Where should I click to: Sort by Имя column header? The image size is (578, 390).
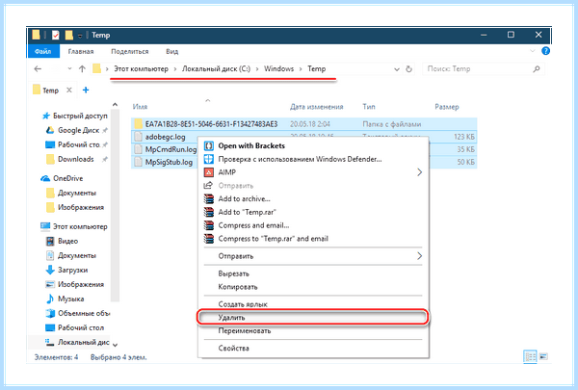click(140, 107)
